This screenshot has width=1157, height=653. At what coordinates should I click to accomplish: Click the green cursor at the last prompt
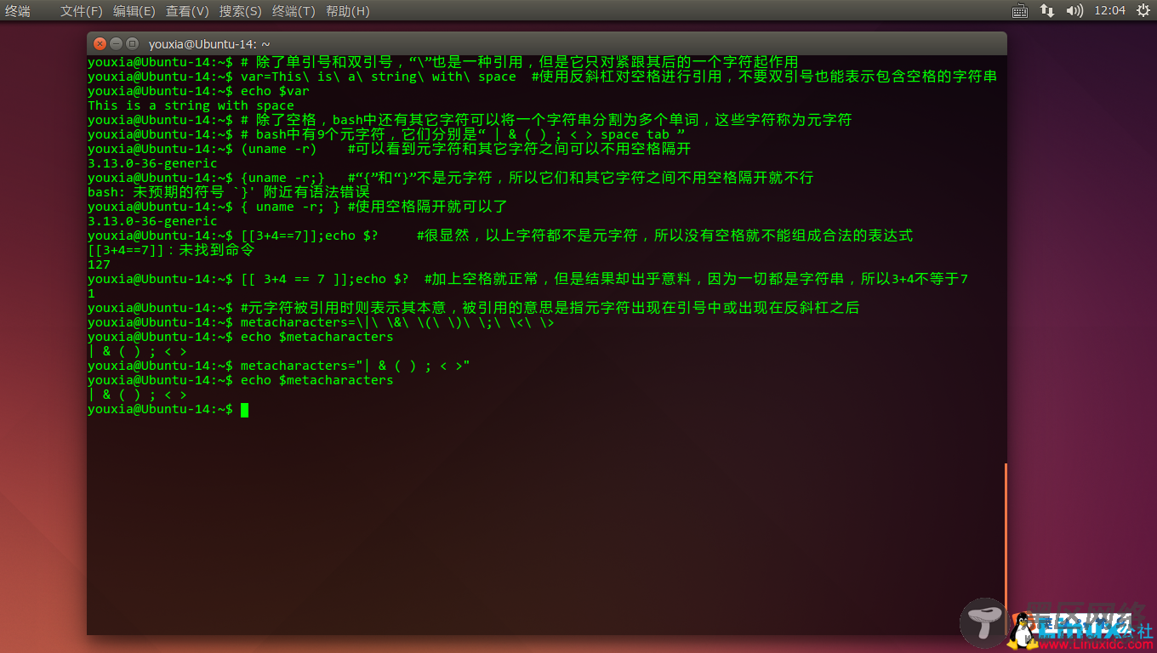[x=244, y=410]
